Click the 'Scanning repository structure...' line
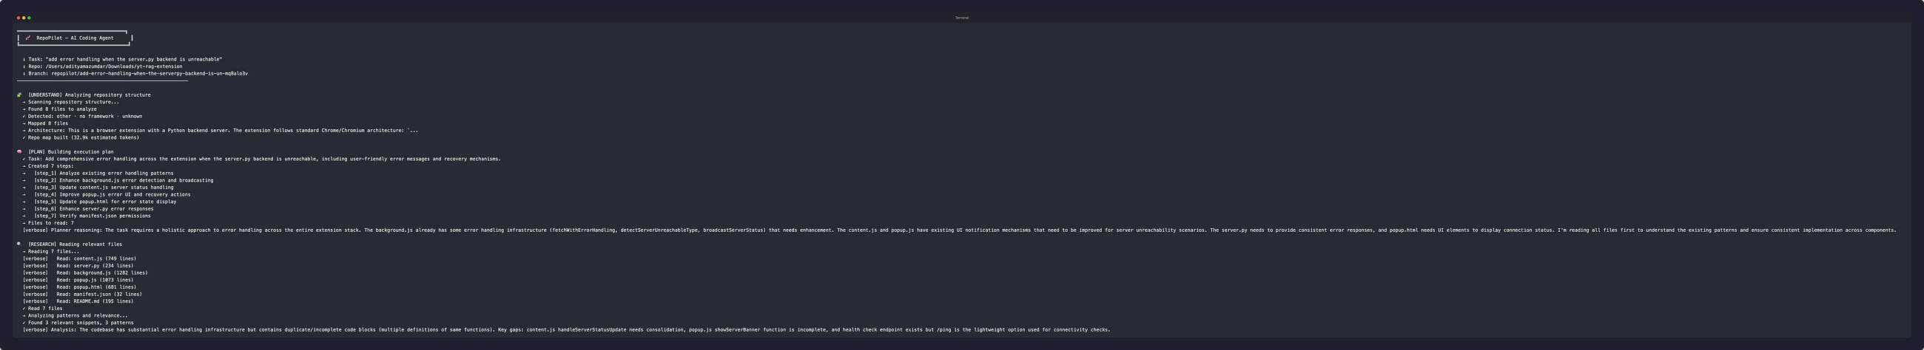The height and width of the screenshot is (350, 1924). [71, 102]
